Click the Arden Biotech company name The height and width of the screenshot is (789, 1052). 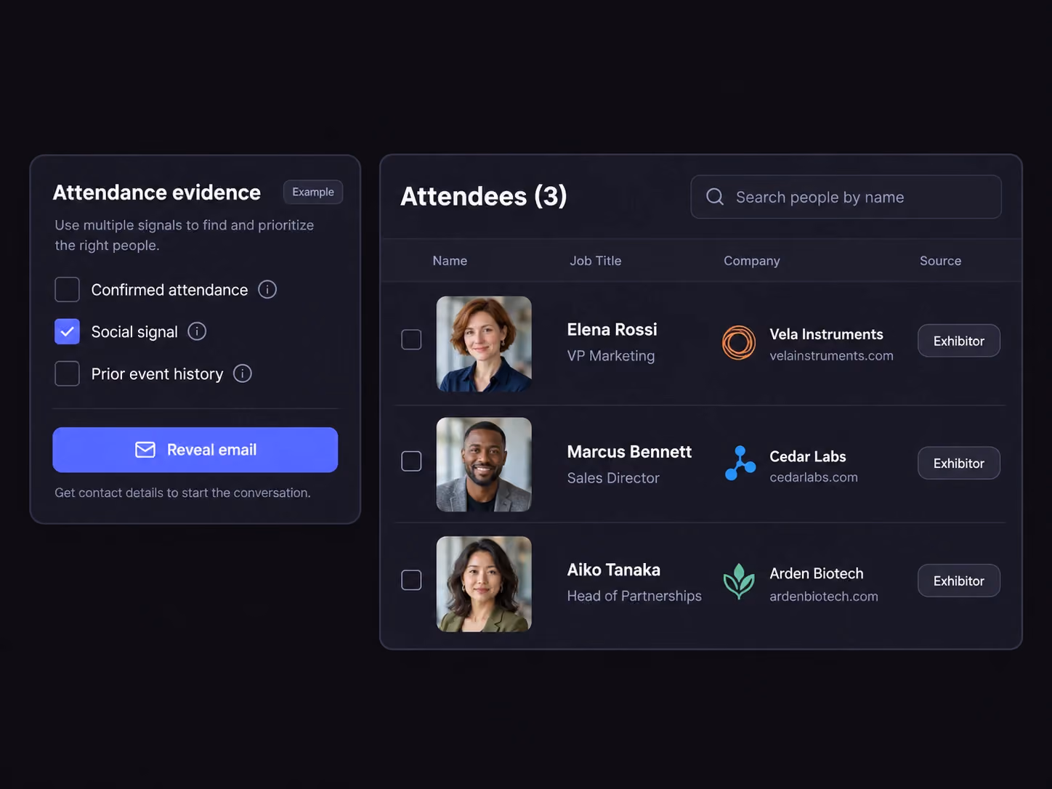click(x=817, y=573)
